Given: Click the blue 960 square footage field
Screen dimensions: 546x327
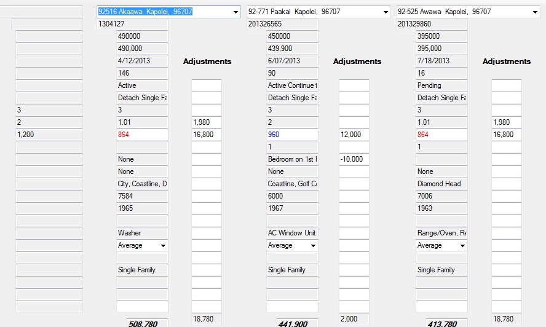Looking at the screenshot, I should [x=292, y=135].
